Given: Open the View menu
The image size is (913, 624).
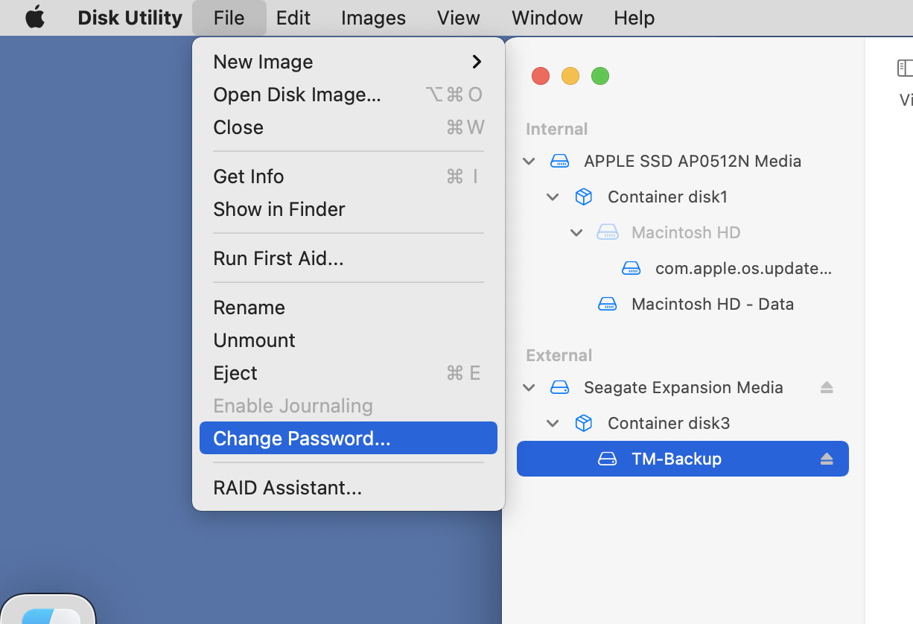Looking at the screenshot, I should [458, 17].
